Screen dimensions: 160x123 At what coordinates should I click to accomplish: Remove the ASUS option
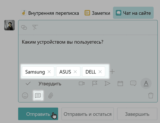[x=75, y=72]
